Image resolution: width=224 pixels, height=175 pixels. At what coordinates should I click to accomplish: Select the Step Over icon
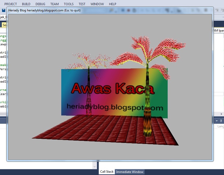[x=153, y=10]
